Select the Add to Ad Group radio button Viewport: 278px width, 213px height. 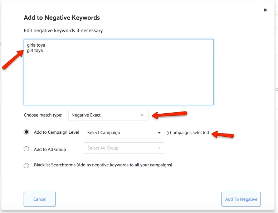pyautogui.click(x=26, y=149)
